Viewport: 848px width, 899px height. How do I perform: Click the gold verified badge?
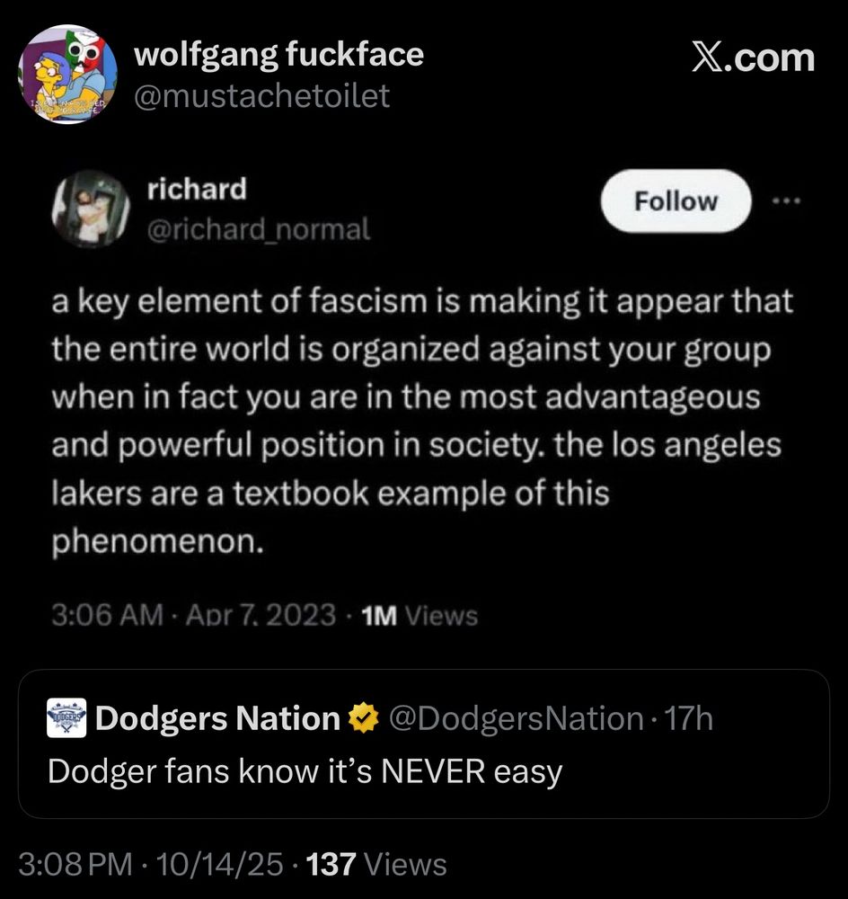pos(361,718)
